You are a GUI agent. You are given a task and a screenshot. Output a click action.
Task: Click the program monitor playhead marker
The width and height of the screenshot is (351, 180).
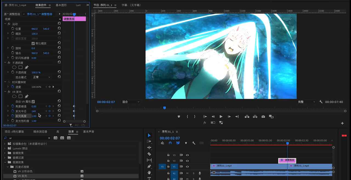pyautogui.click(x=165, y=108)
